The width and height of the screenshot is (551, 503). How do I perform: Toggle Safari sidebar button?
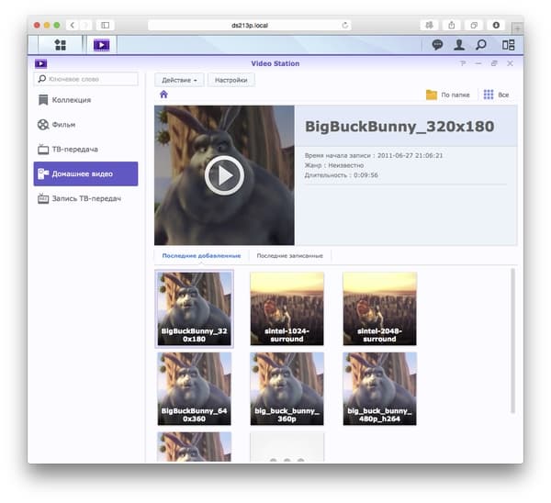click(105, 25)
